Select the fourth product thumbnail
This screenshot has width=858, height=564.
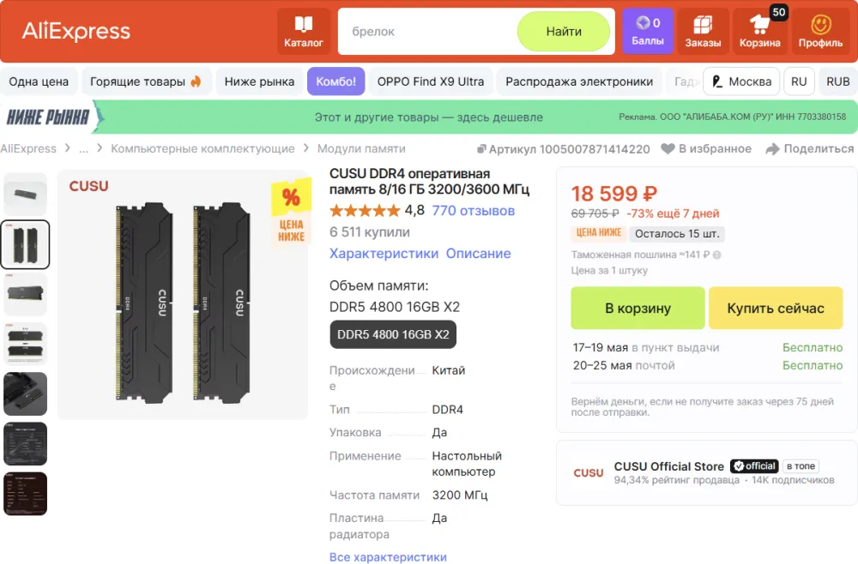click(x=25, y=345)
